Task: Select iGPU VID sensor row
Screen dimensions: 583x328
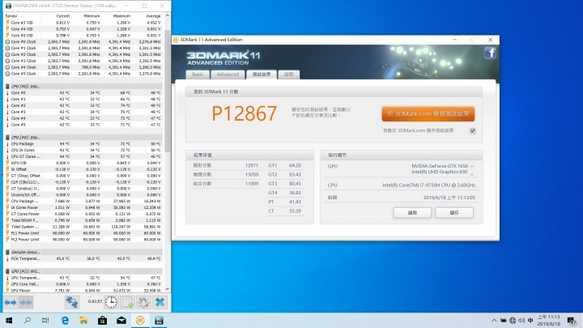Action: point(83,163)
